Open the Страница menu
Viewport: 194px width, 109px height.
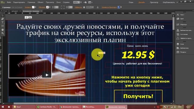pos(31,2)
